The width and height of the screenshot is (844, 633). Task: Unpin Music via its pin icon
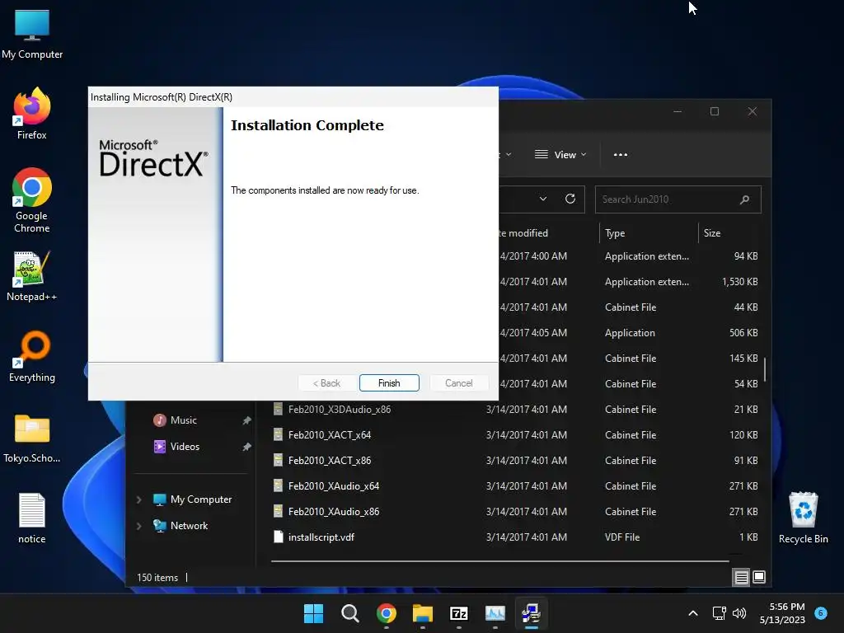pos(246,420)
